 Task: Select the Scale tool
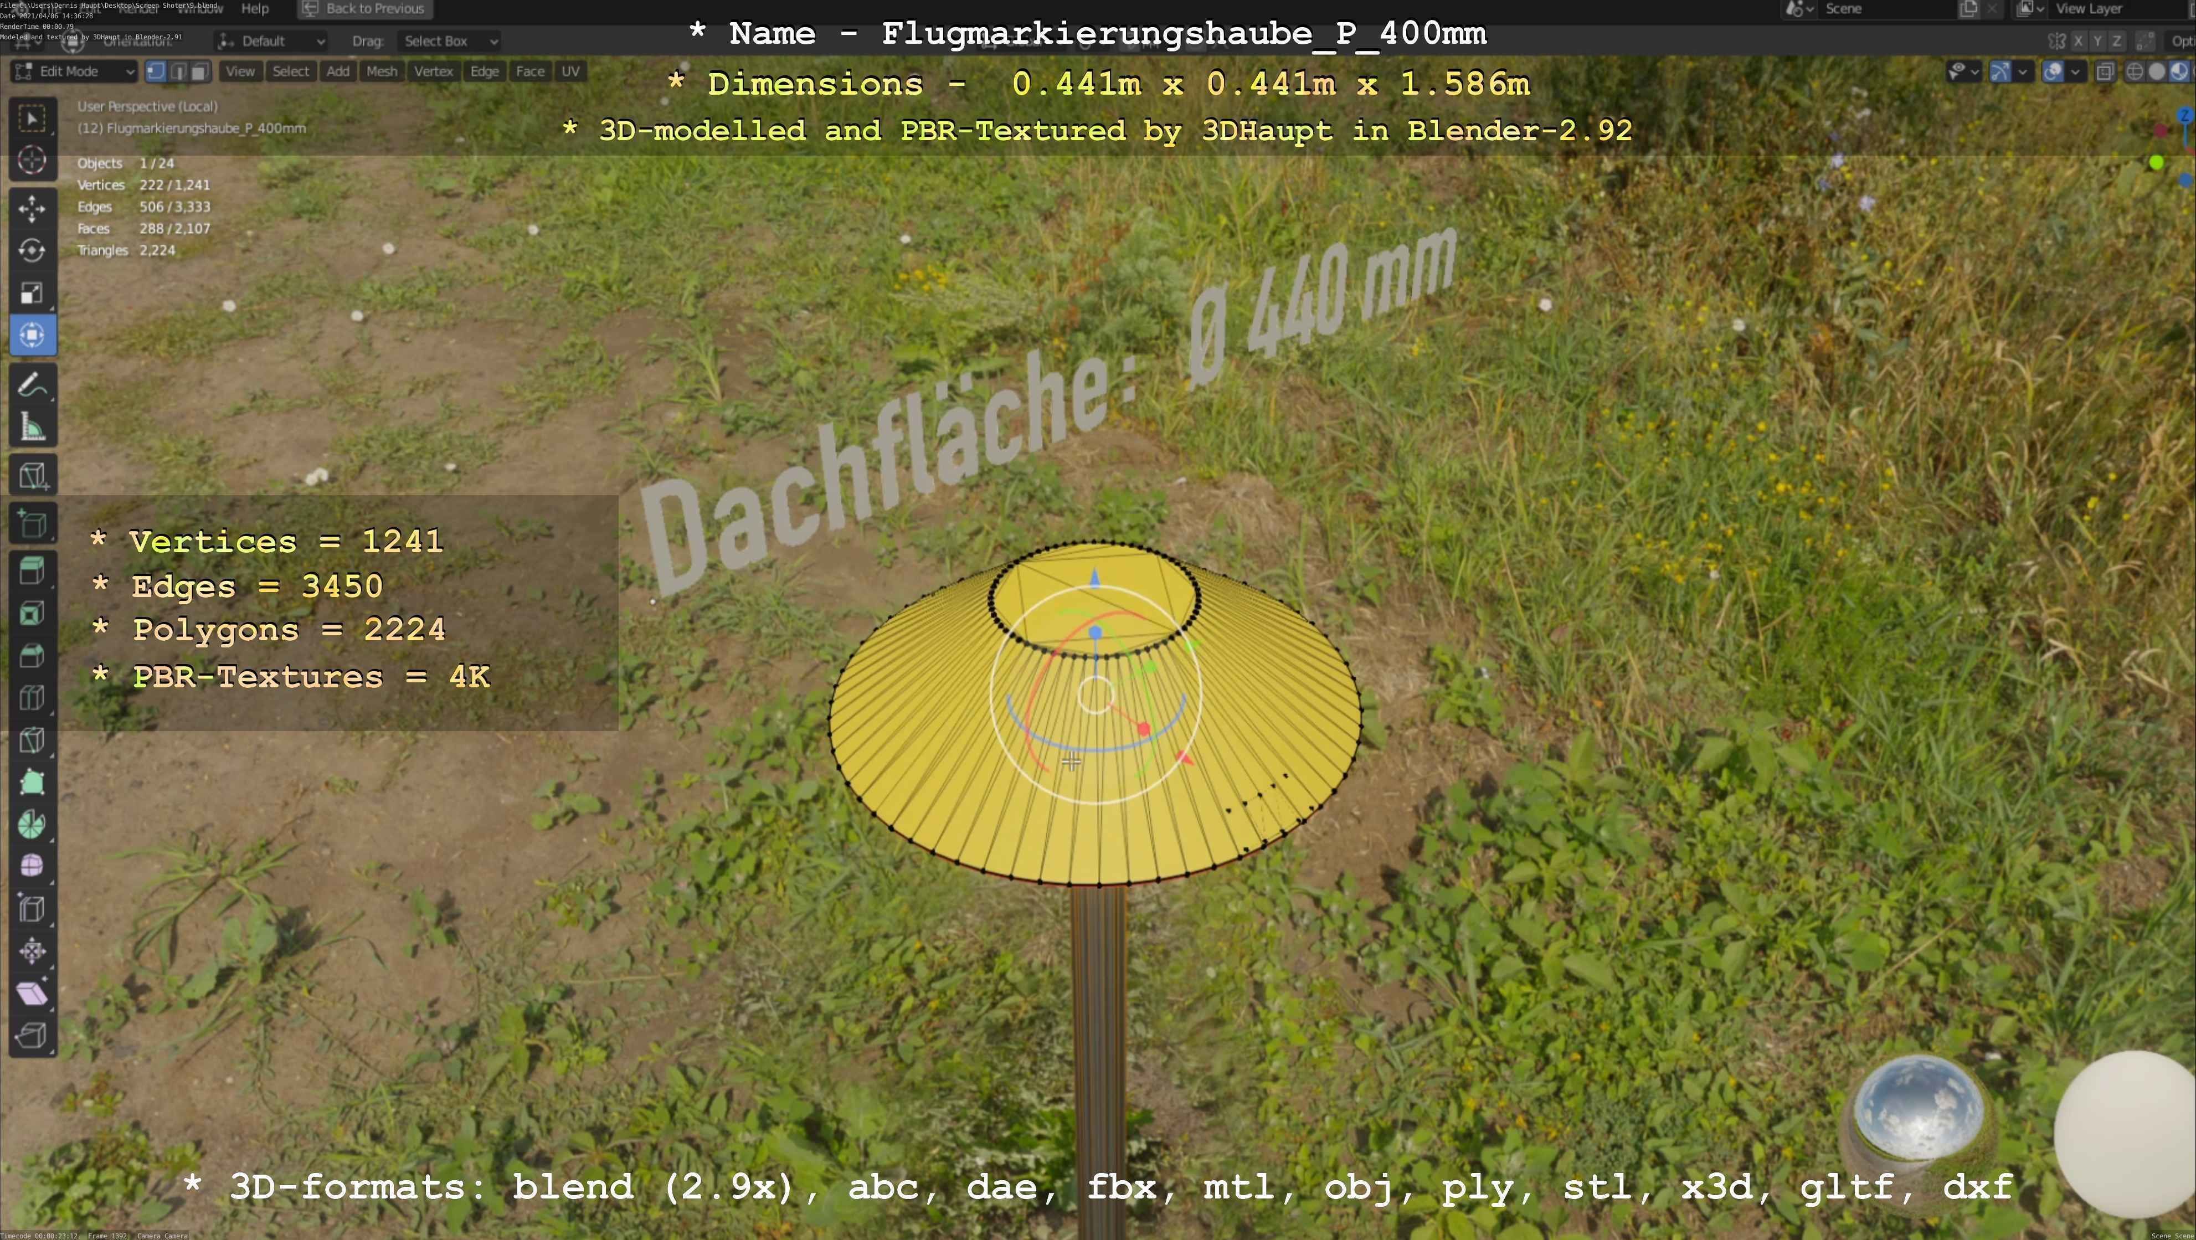tap(32, 292)
